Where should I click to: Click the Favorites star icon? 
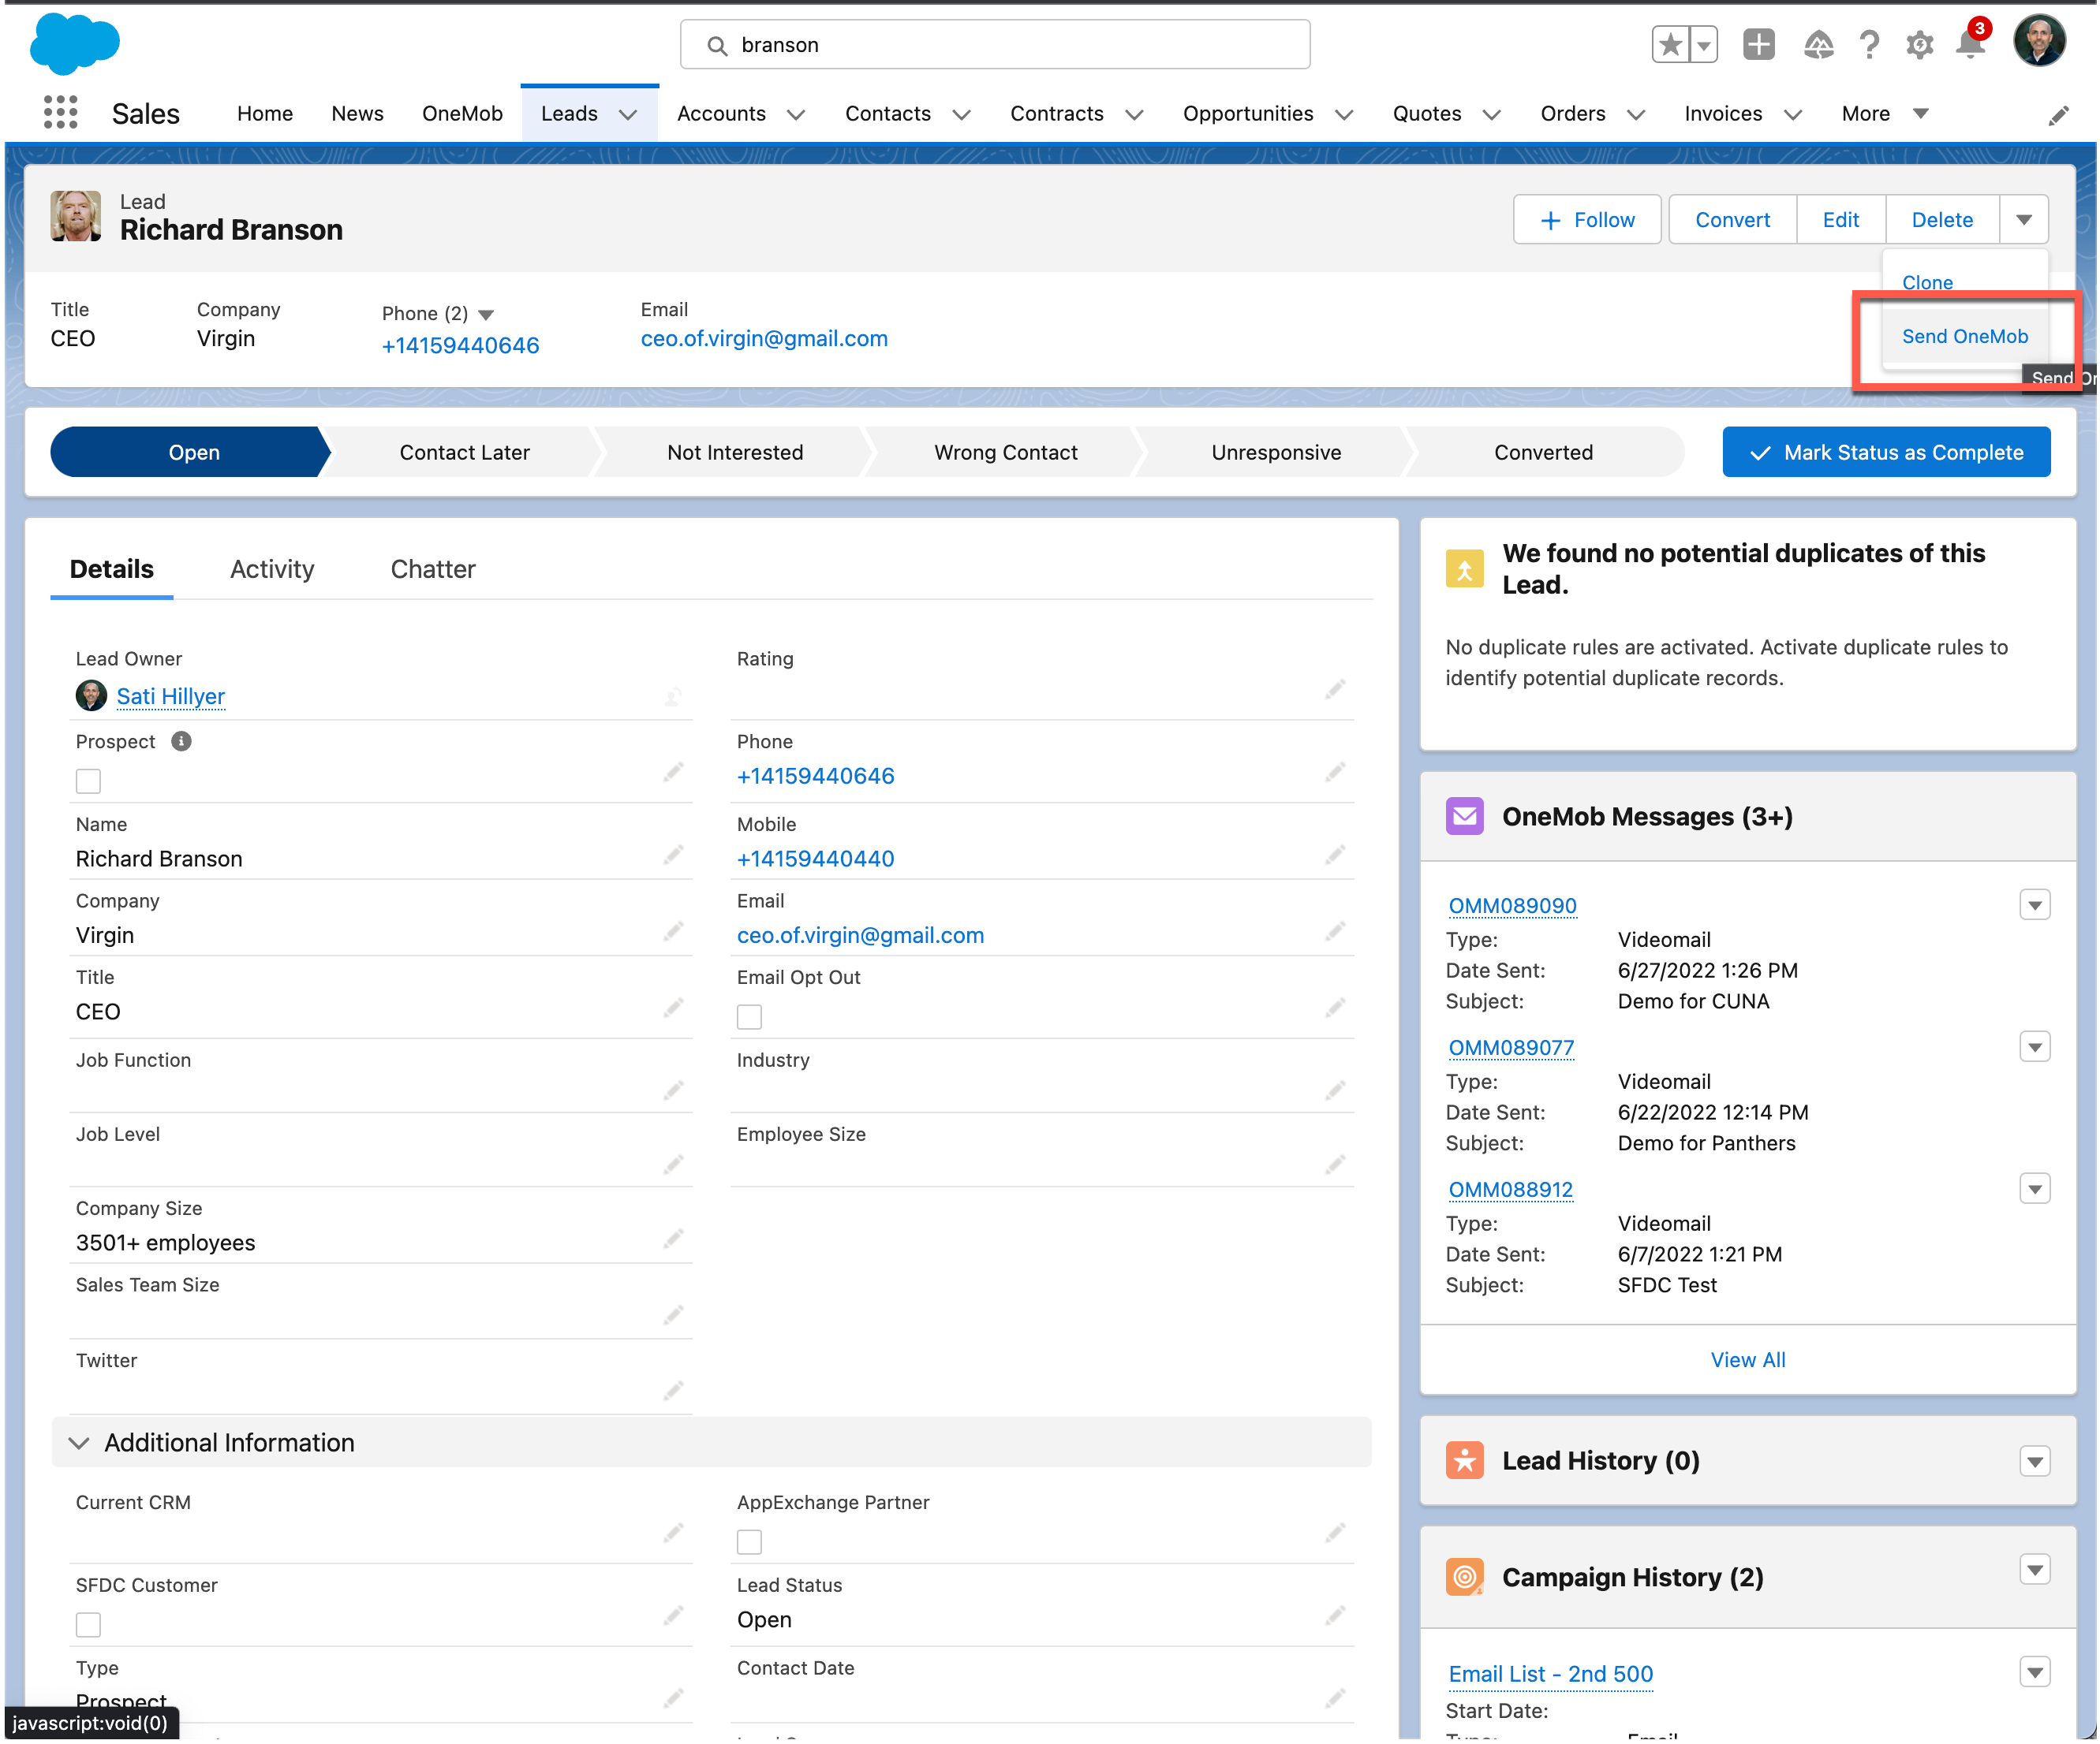pyautogui.click(x=1670, y=44)
